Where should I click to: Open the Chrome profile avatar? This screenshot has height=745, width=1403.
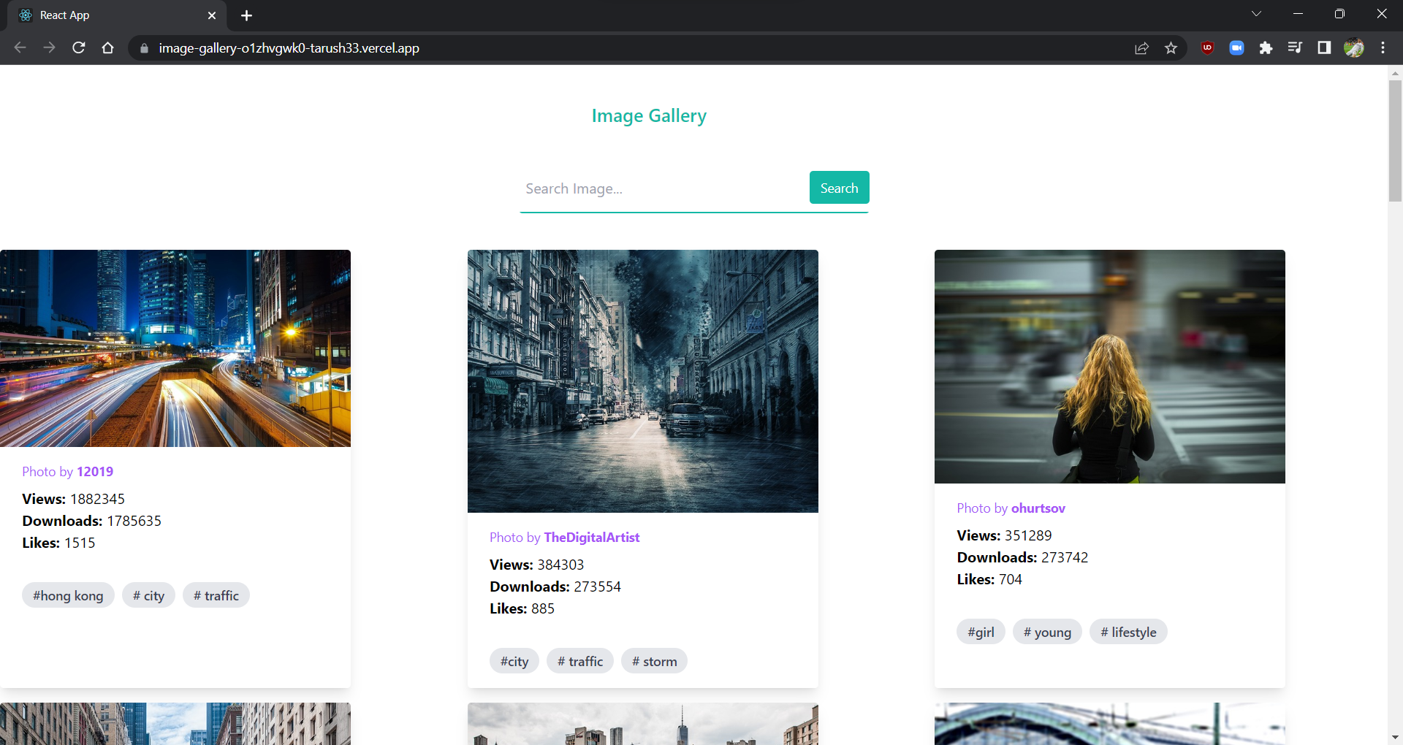point(1354,48)
